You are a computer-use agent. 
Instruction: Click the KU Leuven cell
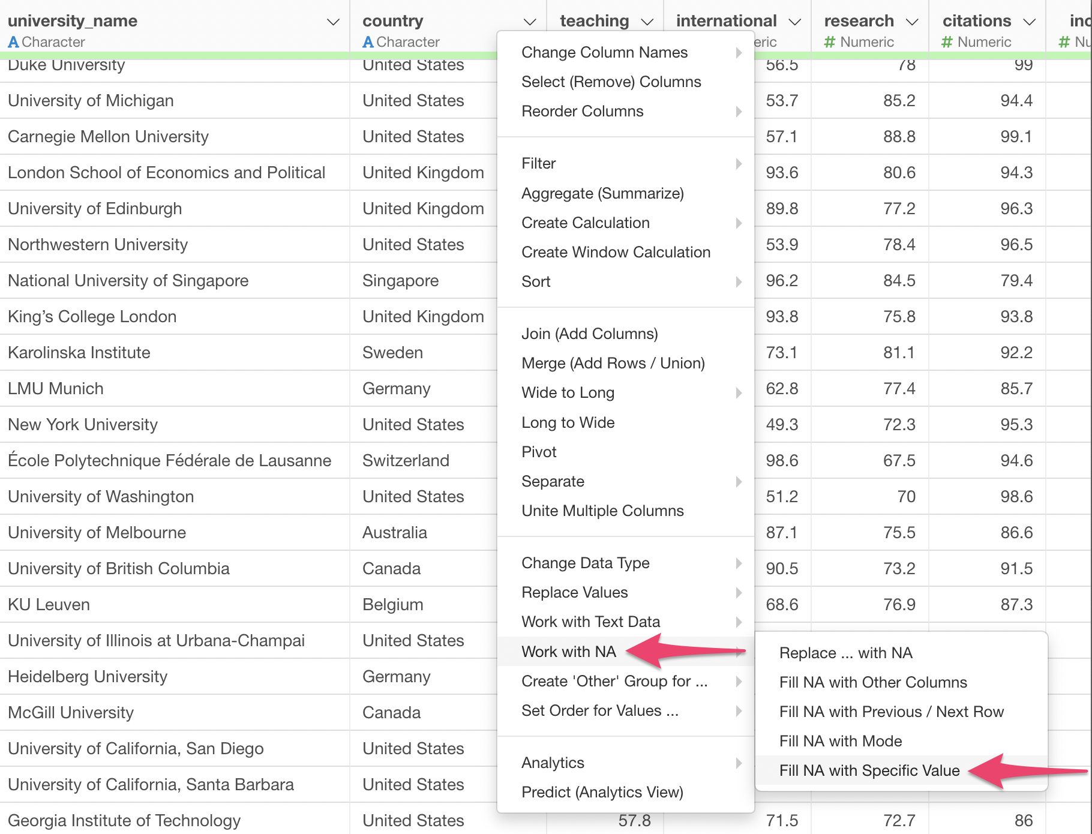175,604
